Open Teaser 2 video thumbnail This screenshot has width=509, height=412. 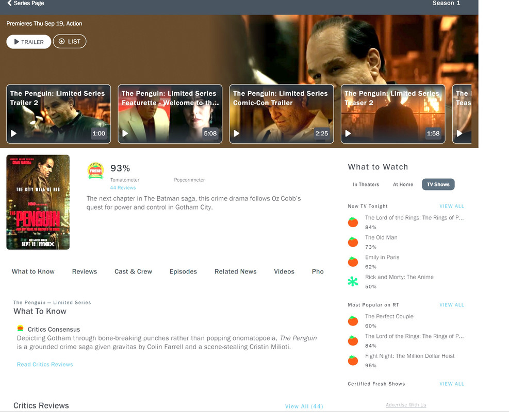[393, 114]
